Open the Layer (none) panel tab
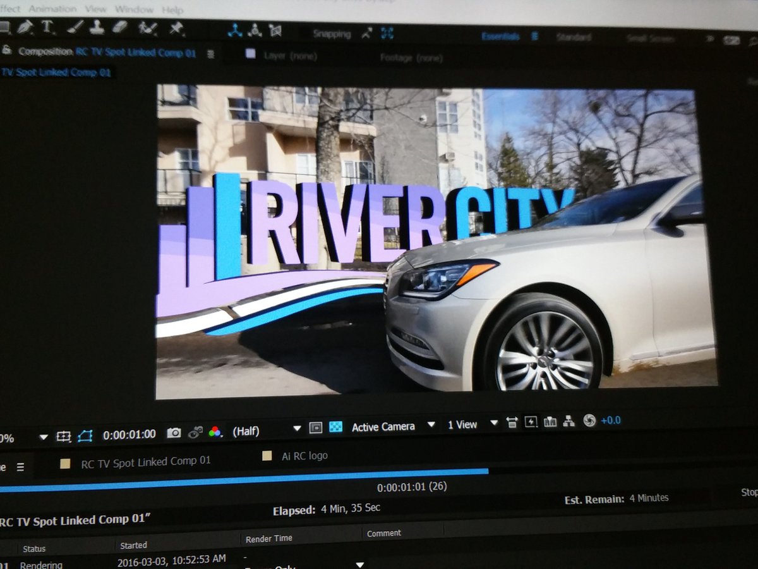Image resolution: width=758 pixels, height=569 pixels. pyautogui.click(x=290, y=56)
